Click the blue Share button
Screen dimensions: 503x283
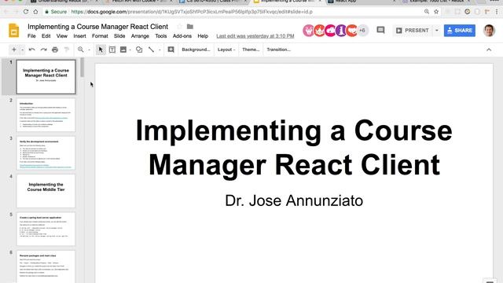pyautogui.click(x=459, y=31)
